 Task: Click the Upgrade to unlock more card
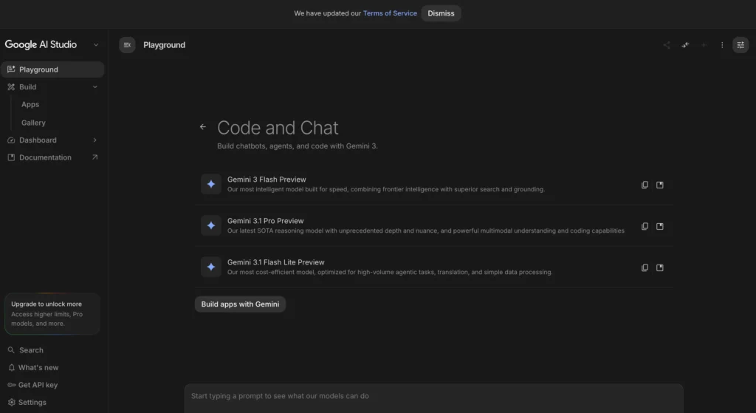pos(52,313)
